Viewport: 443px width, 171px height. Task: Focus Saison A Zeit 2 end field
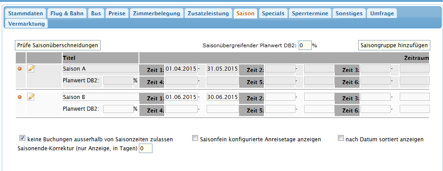click(319, 68)
